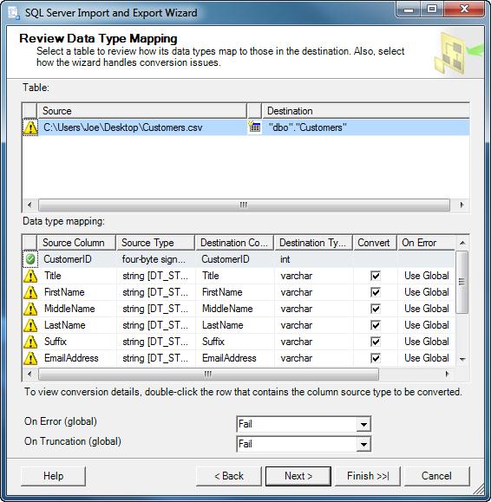Open the On Error cell for LastName row
The image size is (491, 502).
426,325
